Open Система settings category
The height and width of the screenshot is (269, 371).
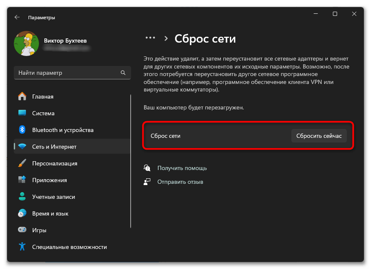point(43,114)
